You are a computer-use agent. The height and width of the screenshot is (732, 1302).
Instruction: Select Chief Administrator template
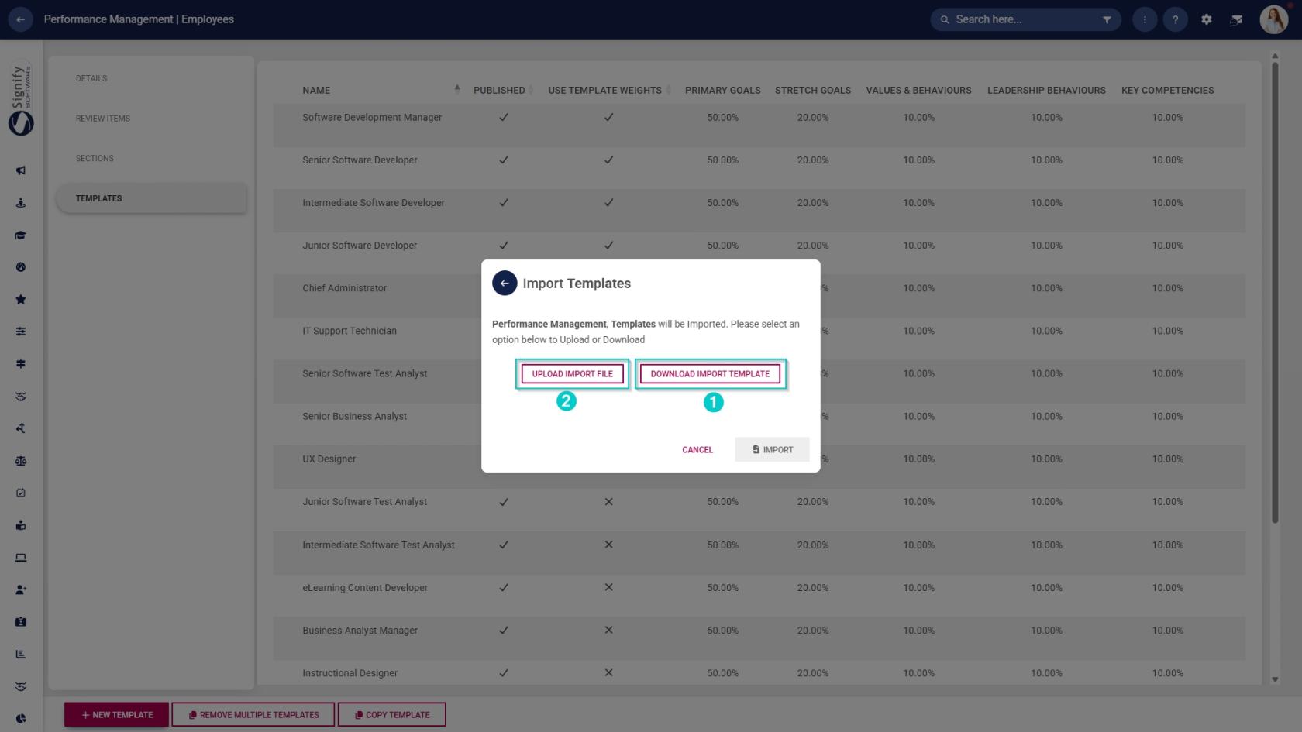[344, 288]
